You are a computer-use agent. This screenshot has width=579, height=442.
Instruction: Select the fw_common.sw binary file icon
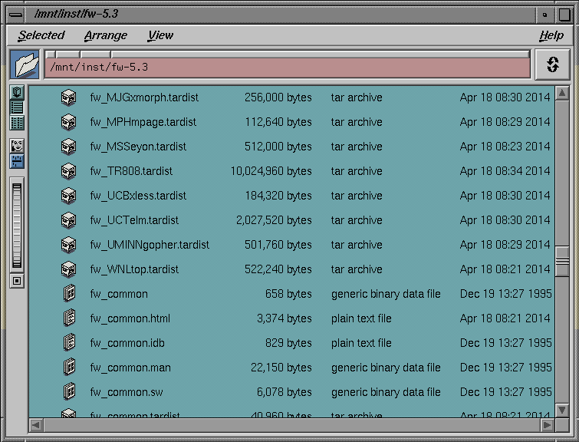pyautogui.click(x=70, y=392)
